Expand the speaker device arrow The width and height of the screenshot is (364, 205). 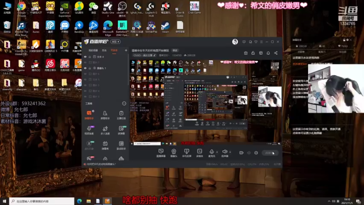click(x=230, y=152)
